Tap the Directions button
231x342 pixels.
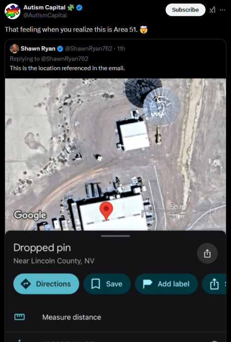click(x=46, y=284)
